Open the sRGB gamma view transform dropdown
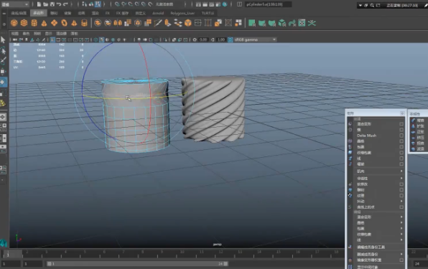The height and width of the screenshot is (269, 428). click(255, 39)
